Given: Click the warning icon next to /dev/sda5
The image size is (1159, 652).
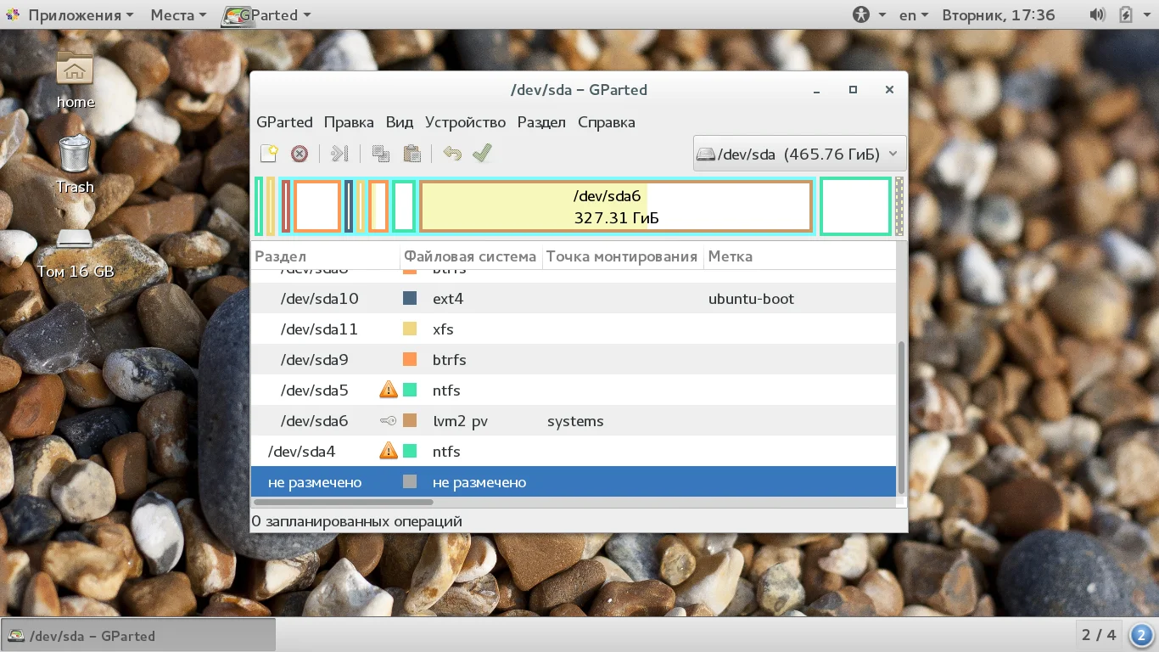Looking at the screenshot, I should 388,391.
